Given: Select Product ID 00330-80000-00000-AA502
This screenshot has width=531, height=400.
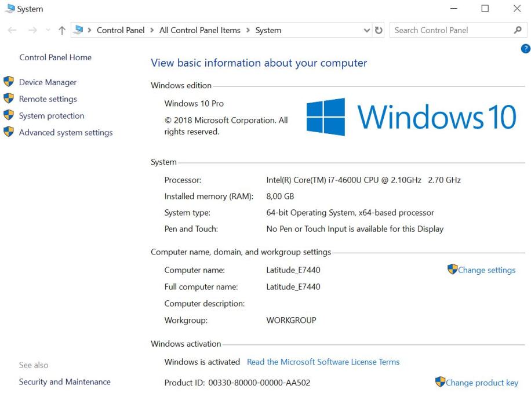Looking at the screenshot, I should tap(238, 383).
